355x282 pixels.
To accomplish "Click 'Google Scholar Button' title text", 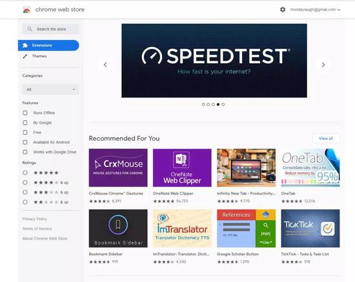I will click(238, 254).
